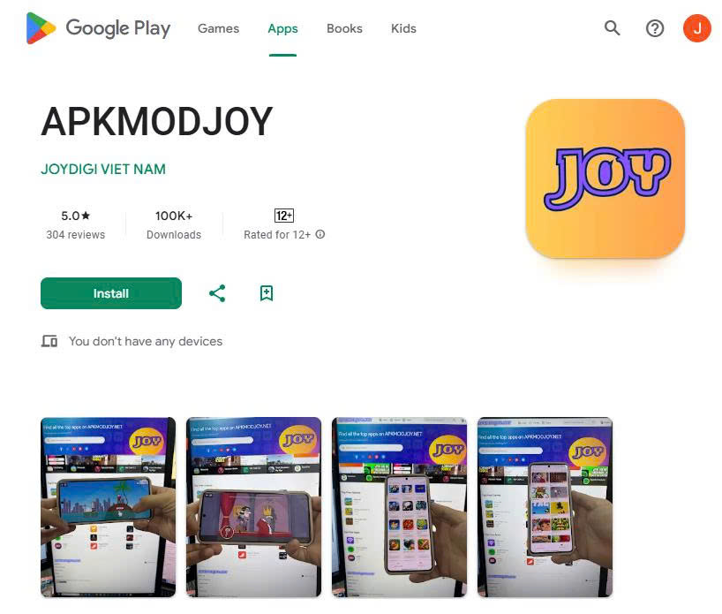Open the help question mark icon
Viewport: 722px width, 614px height.
(x=654, y=28)
